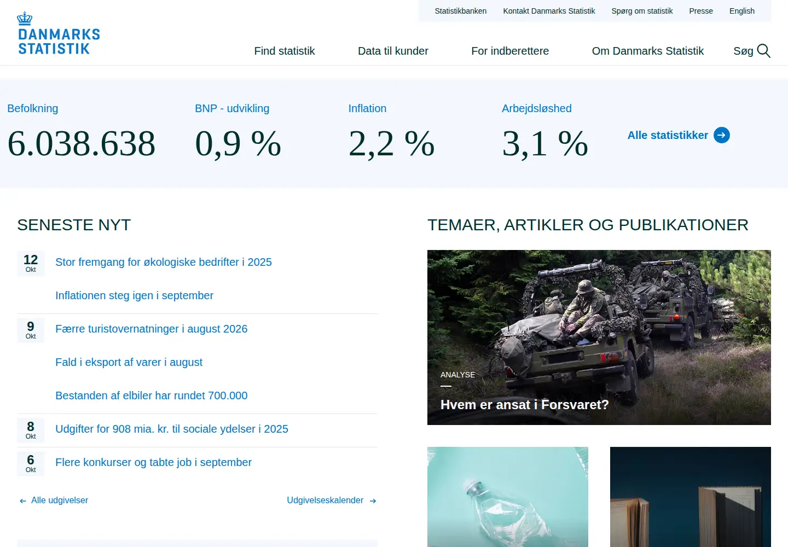Go to Alle udgivelser
The image size is (788, 547).
tap(60, 501)
